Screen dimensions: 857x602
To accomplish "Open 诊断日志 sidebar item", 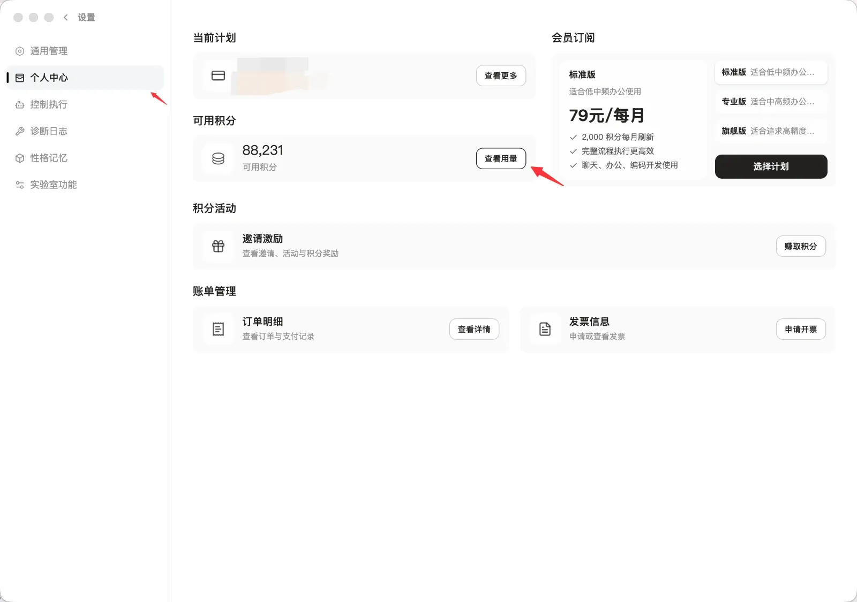I will pos(86,131).
